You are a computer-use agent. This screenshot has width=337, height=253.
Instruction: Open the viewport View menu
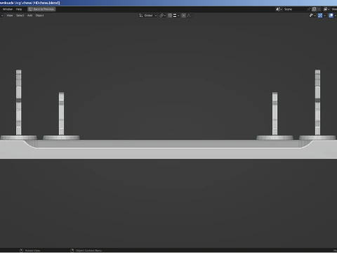point(10,15)
